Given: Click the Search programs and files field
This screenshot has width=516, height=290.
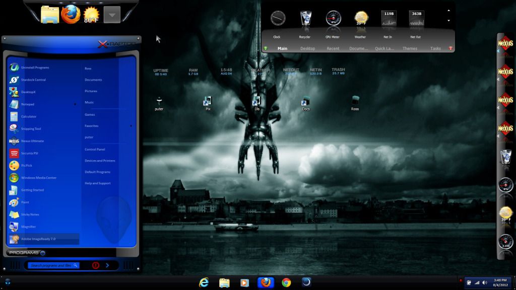Looking at the screenshot, I should (x=53, y=265).
